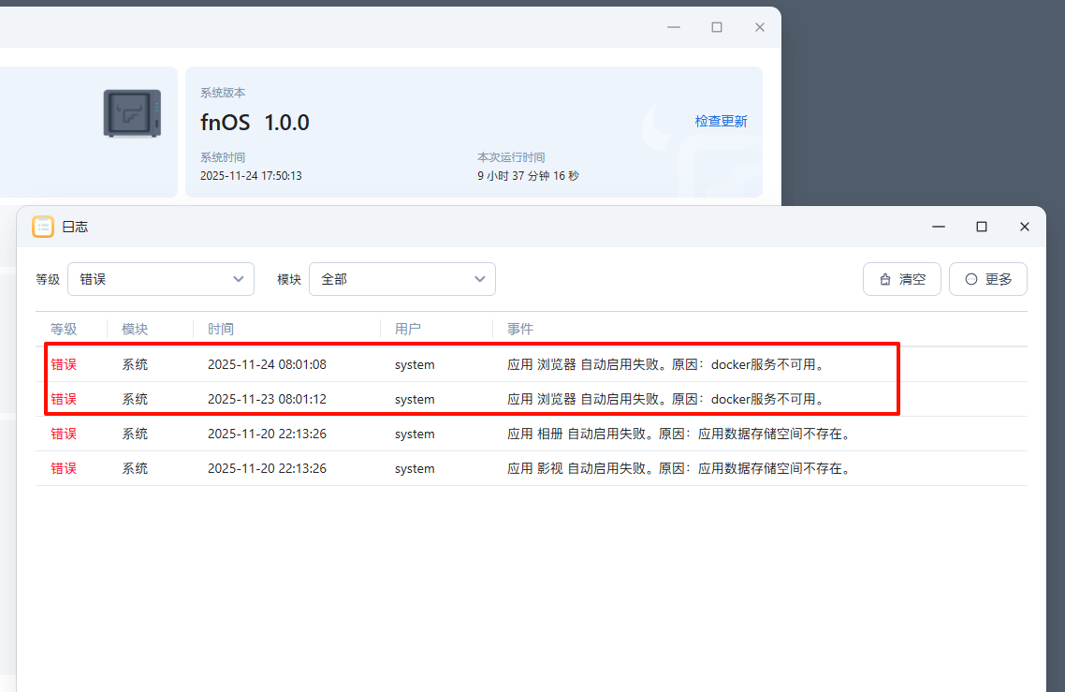This screenshot has height=692, width=1065.
Task: Expand the 等级 dropdown chevron arrow
Action: click(x=238, y=279)
